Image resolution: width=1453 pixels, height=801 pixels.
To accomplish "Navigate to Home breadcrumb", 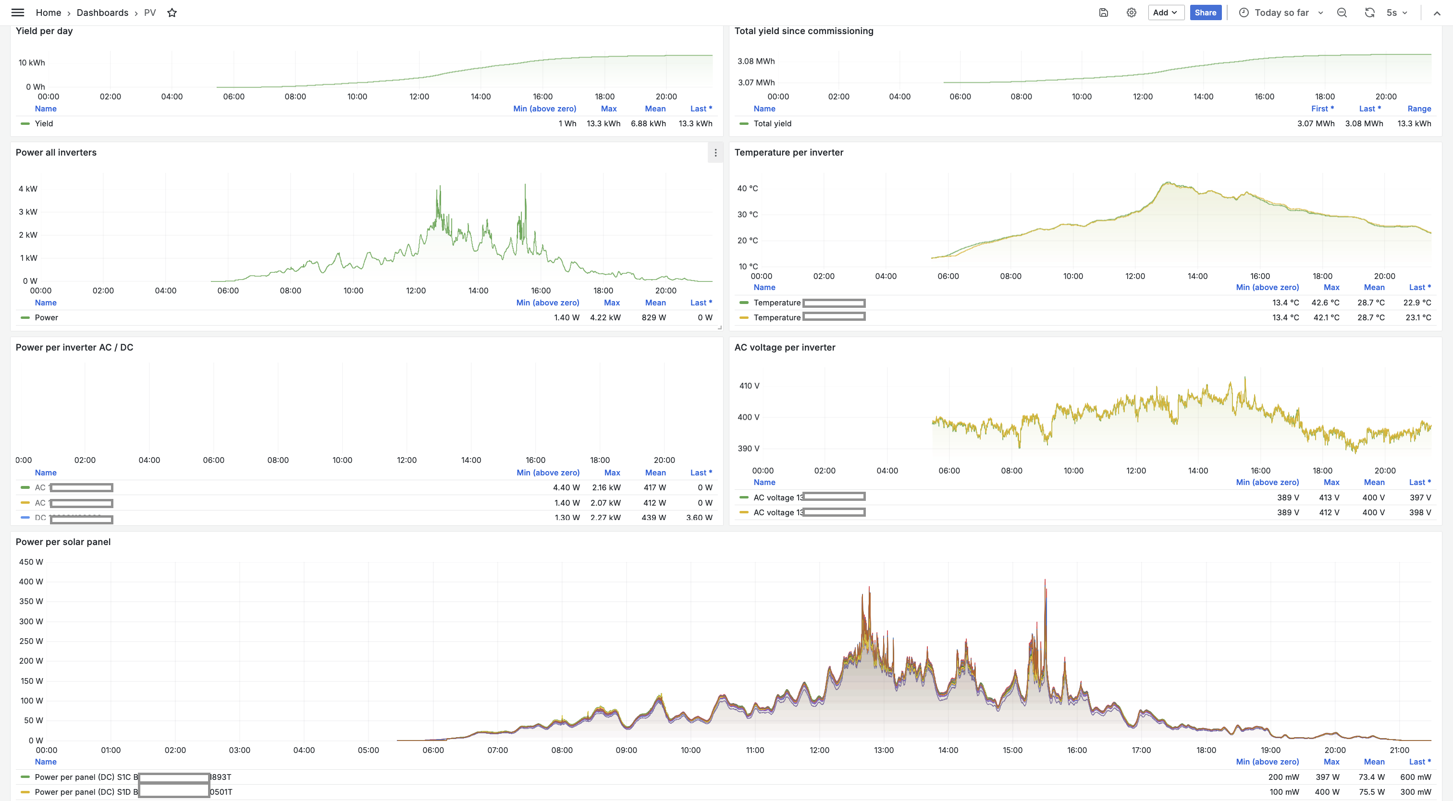I will 49,12.
